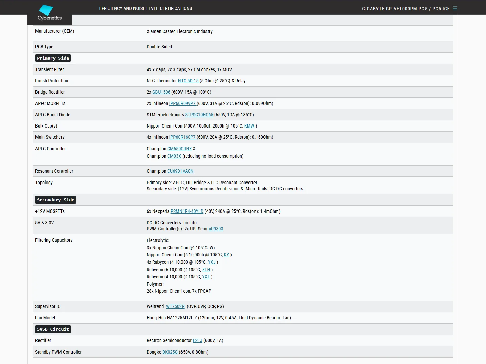486x364 pixels.
Task: Open the hamburger menu icon
Action: point(455,8)
